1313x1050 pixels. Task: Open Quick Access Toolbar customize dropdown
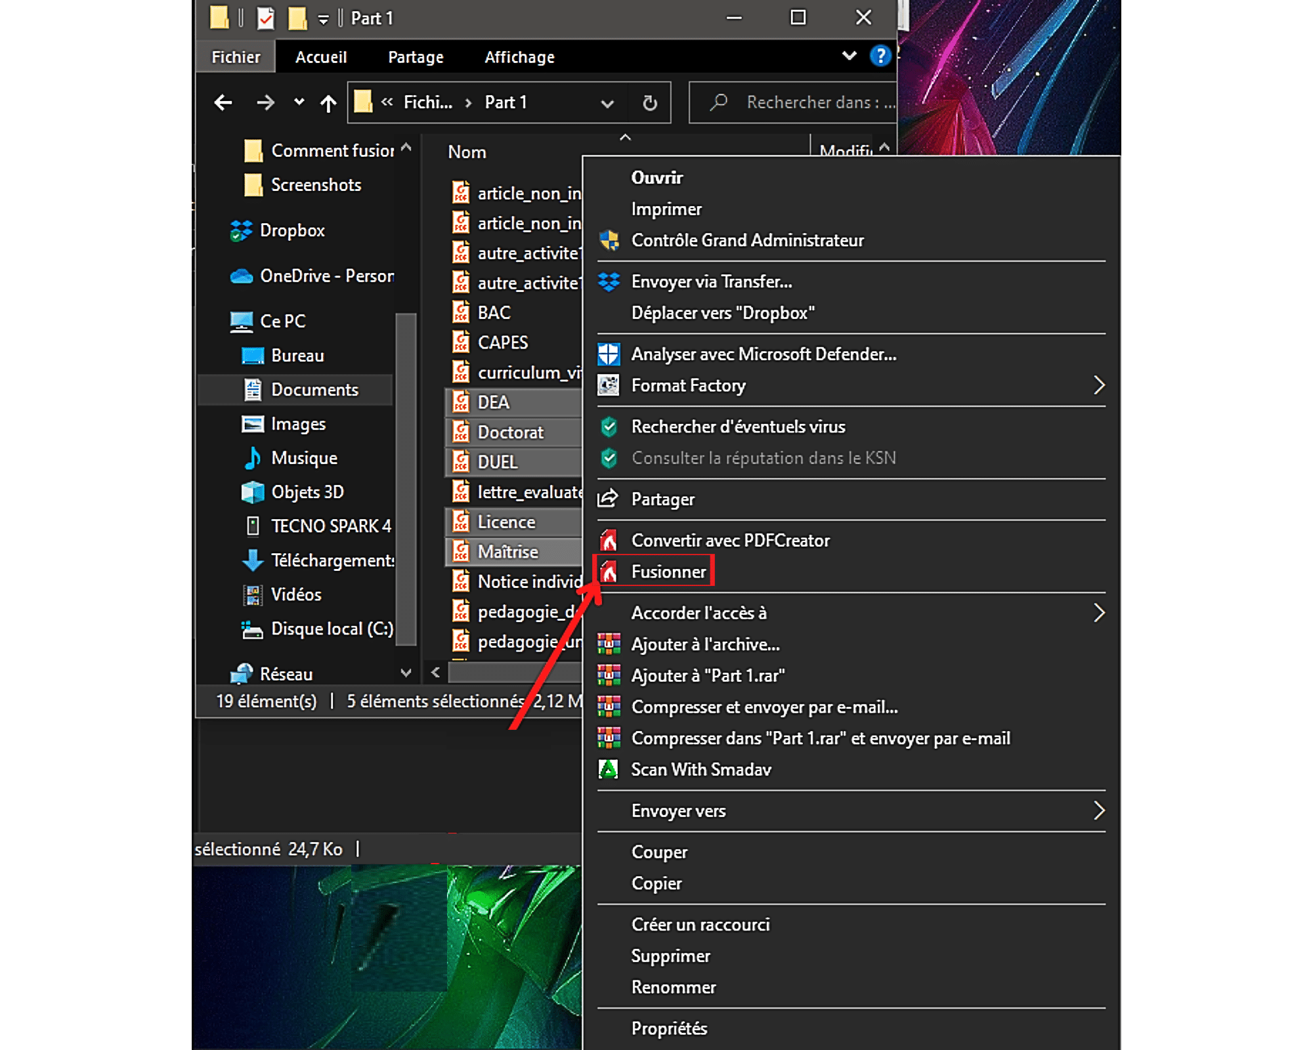click(x=324, y=20)
